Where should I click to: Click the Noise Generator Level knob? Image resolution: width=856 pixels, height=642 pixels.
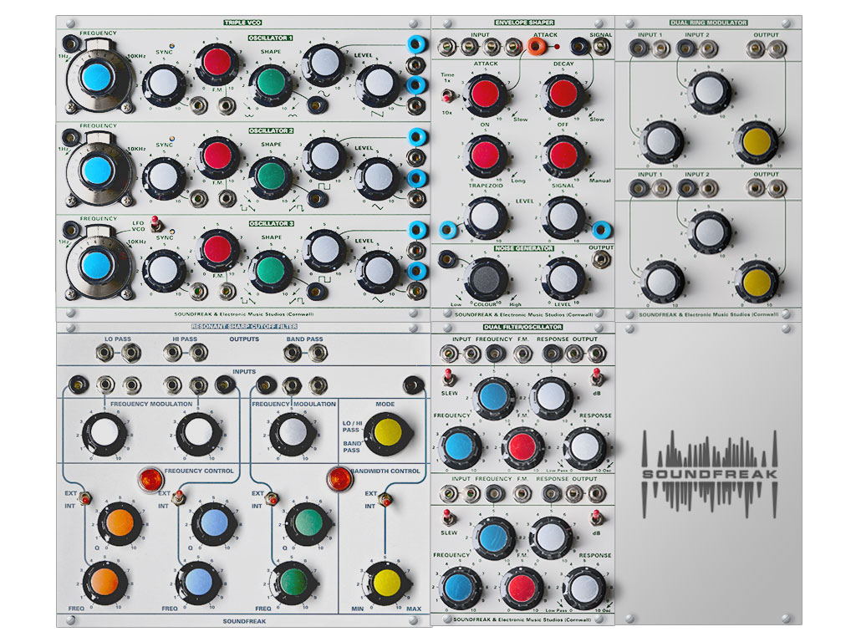click(x=563, y=277)
